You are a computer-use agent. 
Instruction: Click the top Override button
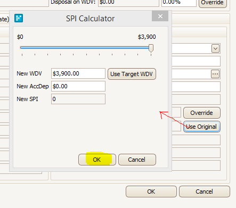(213, 3)
